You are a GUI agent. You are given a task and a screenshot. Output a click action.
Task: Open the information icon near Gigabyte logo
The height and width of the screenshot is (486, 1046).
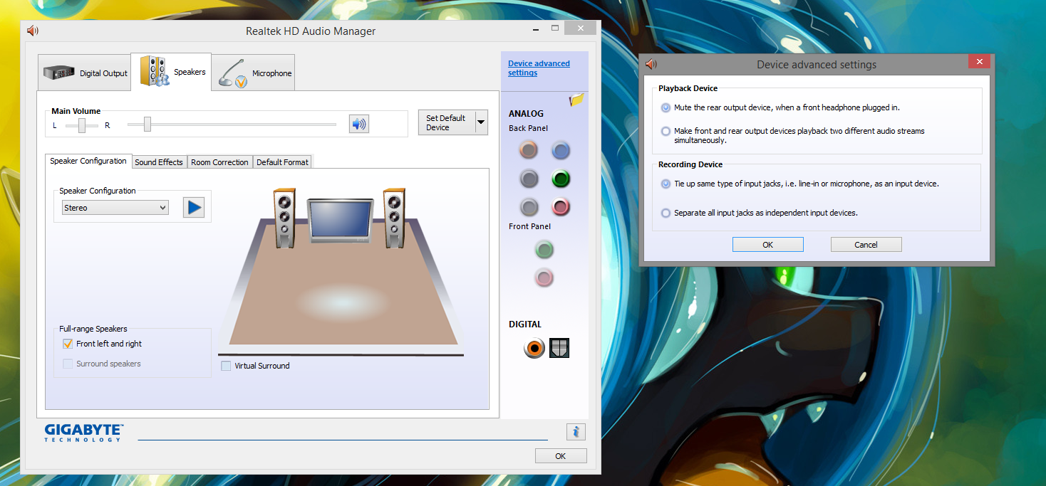[x=576, y=432]
